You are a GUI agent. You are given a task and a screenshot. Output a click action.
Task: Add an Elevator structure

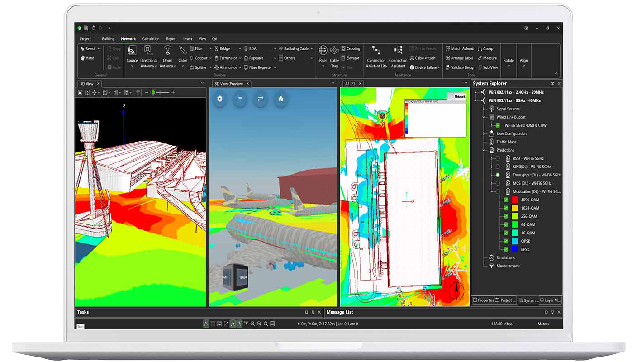tap(350, 58)
